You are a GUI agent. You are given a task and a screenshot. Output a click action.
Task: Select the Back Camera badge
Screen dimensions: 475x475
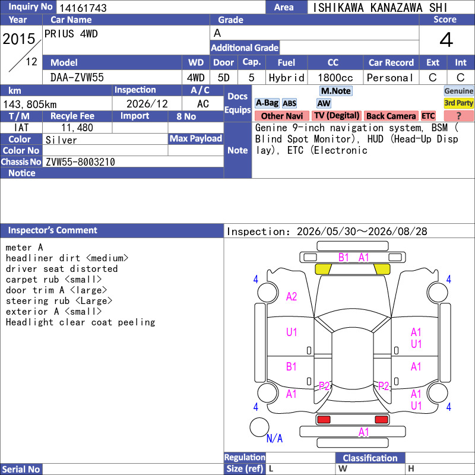click(391, 116)
